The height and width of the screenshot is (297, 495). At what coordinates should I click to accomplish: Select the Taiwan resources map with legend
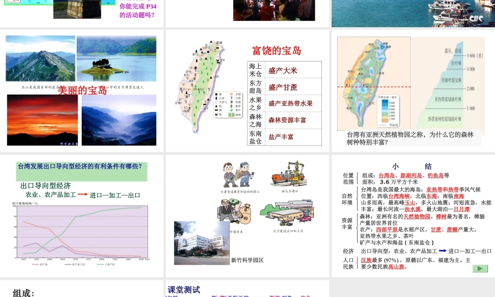pyautogui.click(x=208, y=87)
